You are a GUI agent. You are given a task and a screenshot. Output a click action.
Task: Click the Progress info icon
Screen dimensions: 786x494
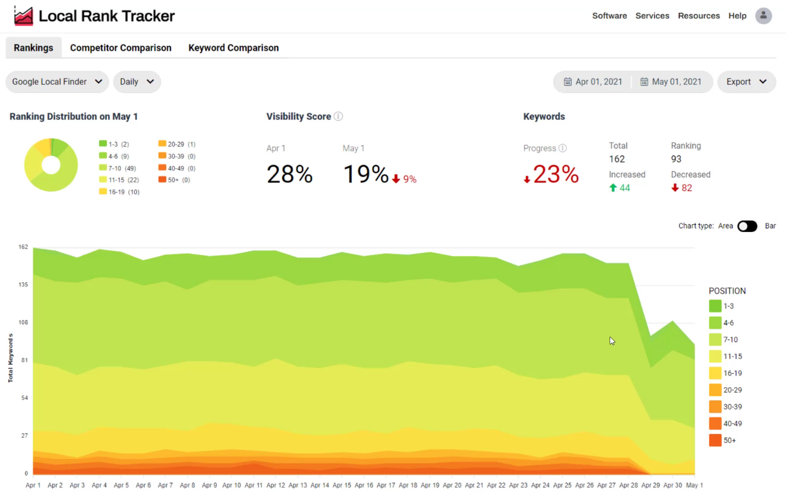[563, 148]
